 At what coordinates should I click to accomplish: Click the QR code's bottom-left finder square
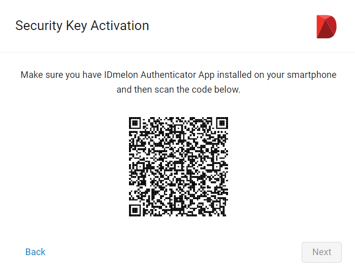(x=135, y=210)
